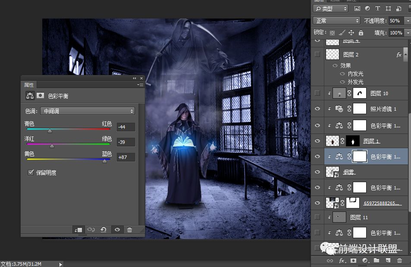Show 图层 2 layer visibility box

click(x=317, y=54)
